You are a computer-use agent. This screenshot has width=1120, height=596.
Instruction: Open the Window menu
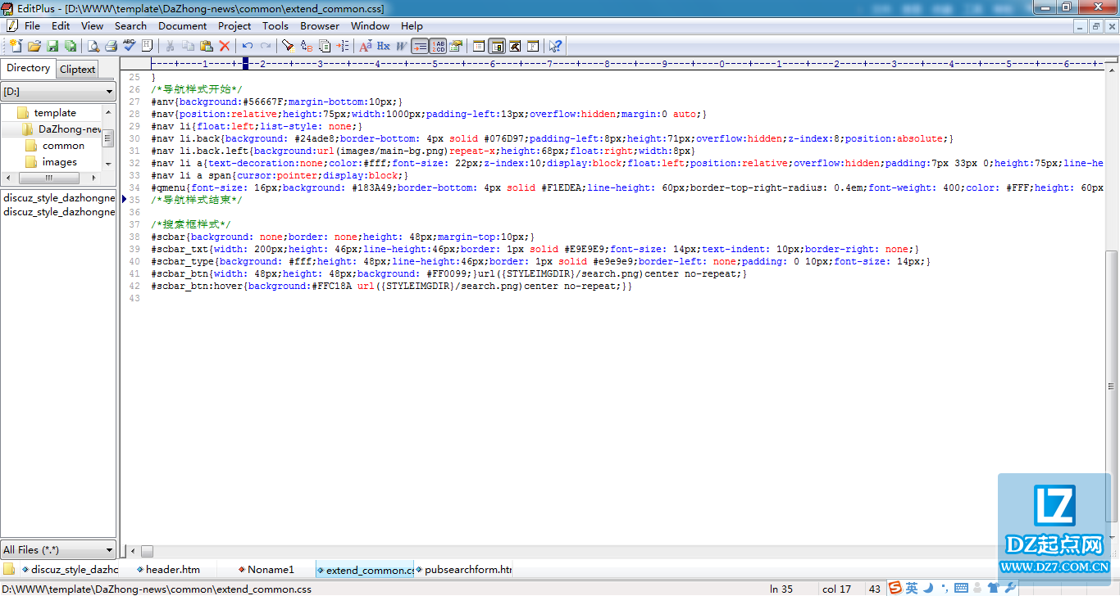coord(371,25)
